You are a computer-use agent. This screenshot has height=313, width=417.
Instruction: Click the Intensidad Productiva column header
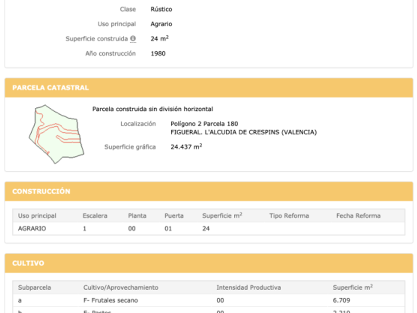(249, 287)
